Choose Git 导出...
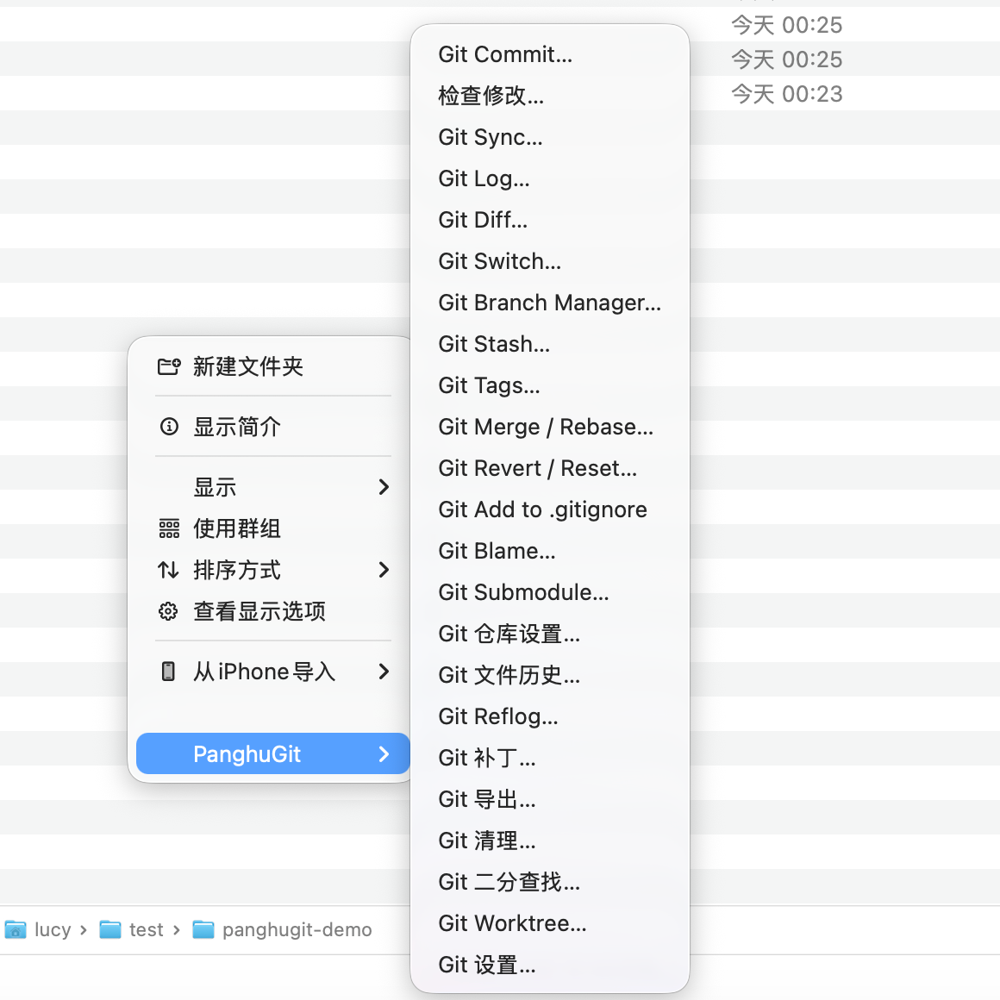 point(550,799)
